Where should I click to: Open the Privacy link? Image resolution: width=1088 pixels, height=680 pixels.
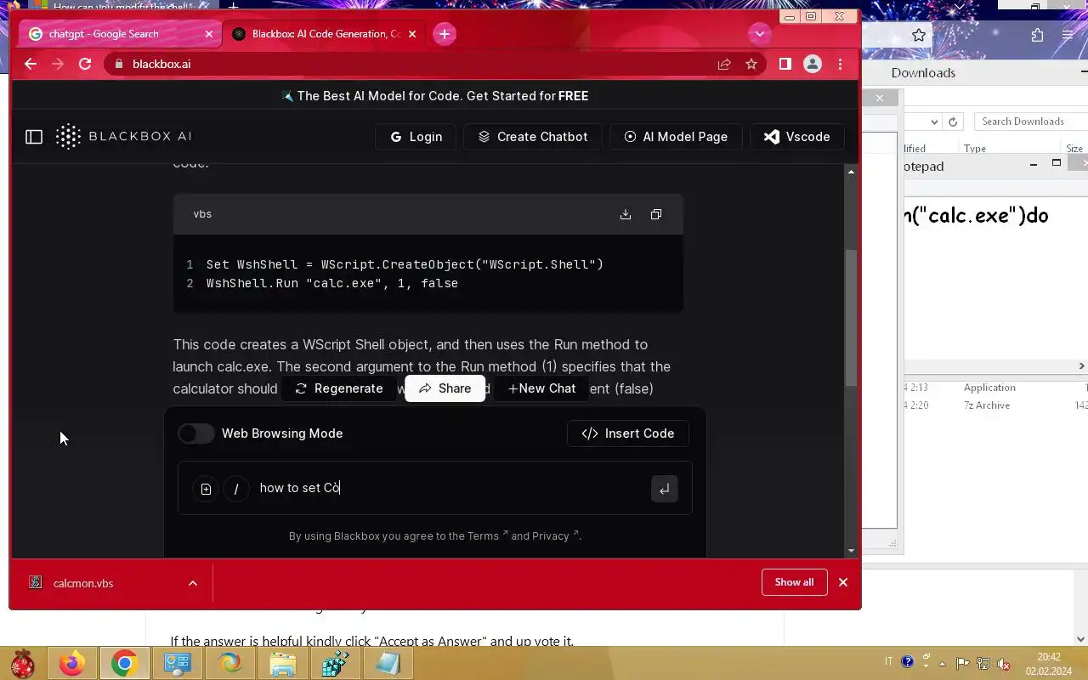(x=555, y=535)
